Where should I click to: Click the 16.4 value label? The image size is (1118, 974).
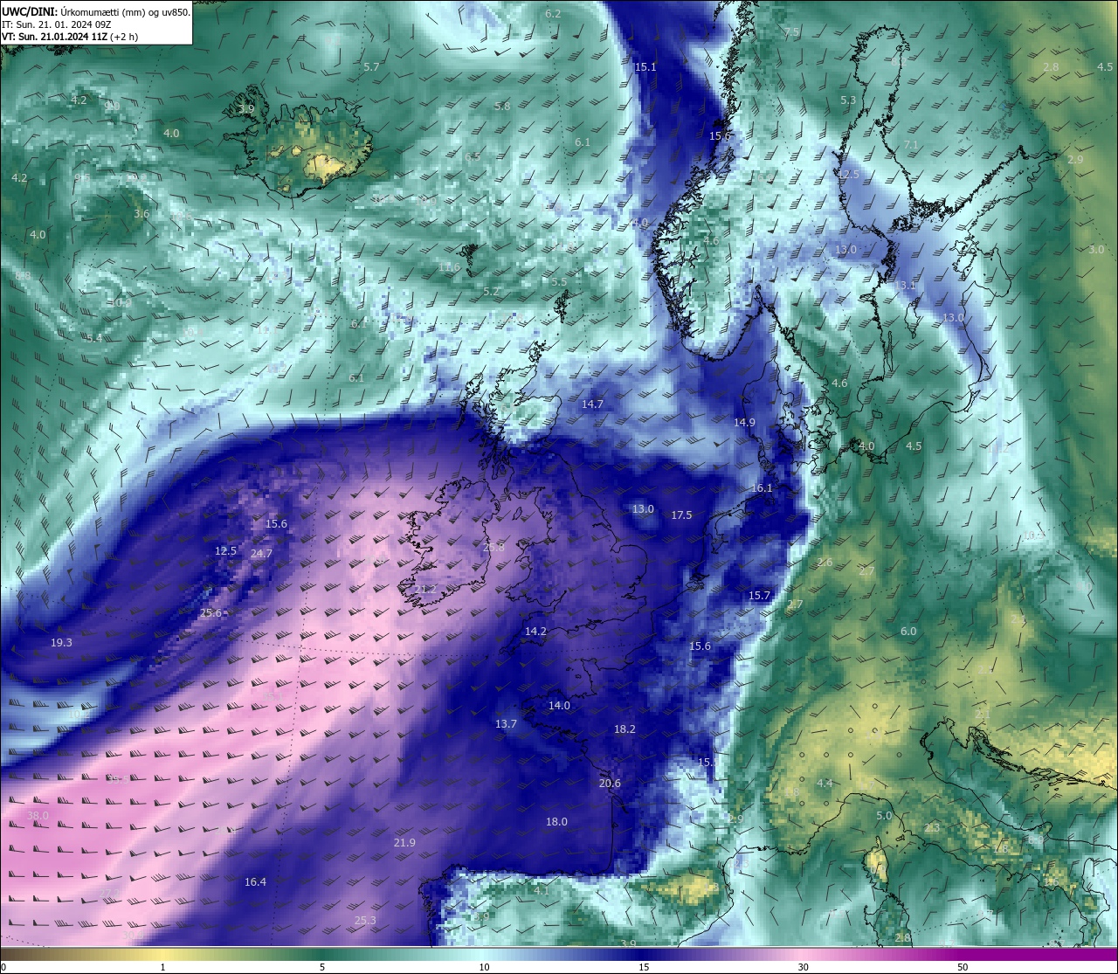(255, 882)
